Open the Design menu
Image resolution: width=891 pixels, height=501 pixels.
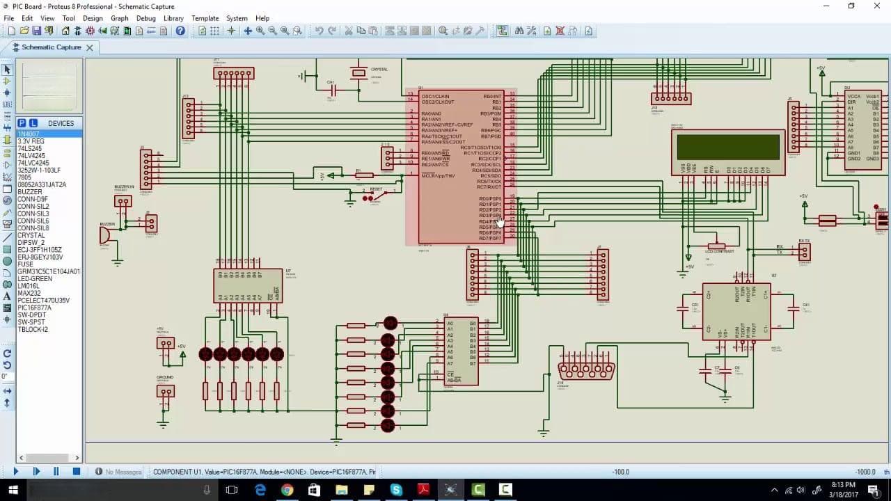pyautogui.click(x=93, y=18)
